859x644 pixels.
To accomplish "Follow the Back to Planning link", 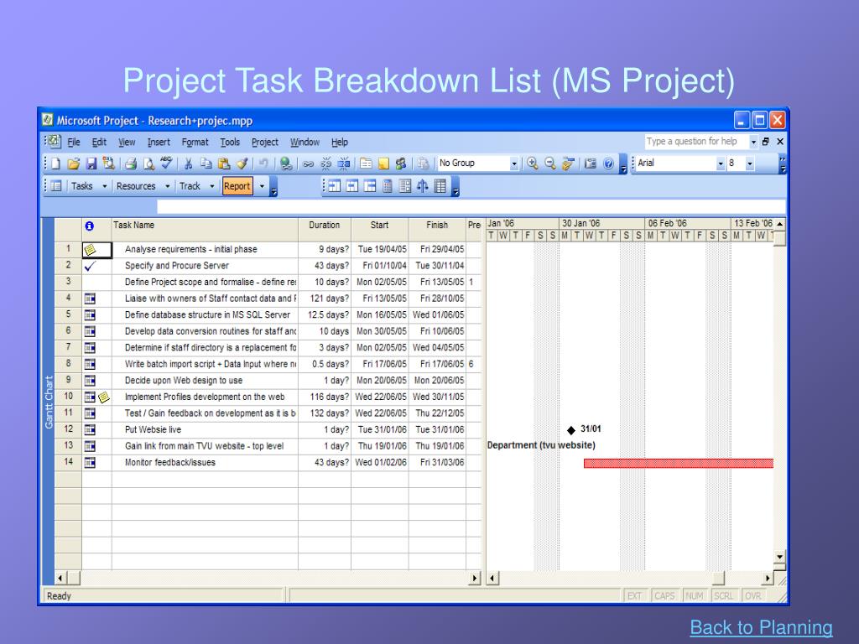I will pos(761,627).
